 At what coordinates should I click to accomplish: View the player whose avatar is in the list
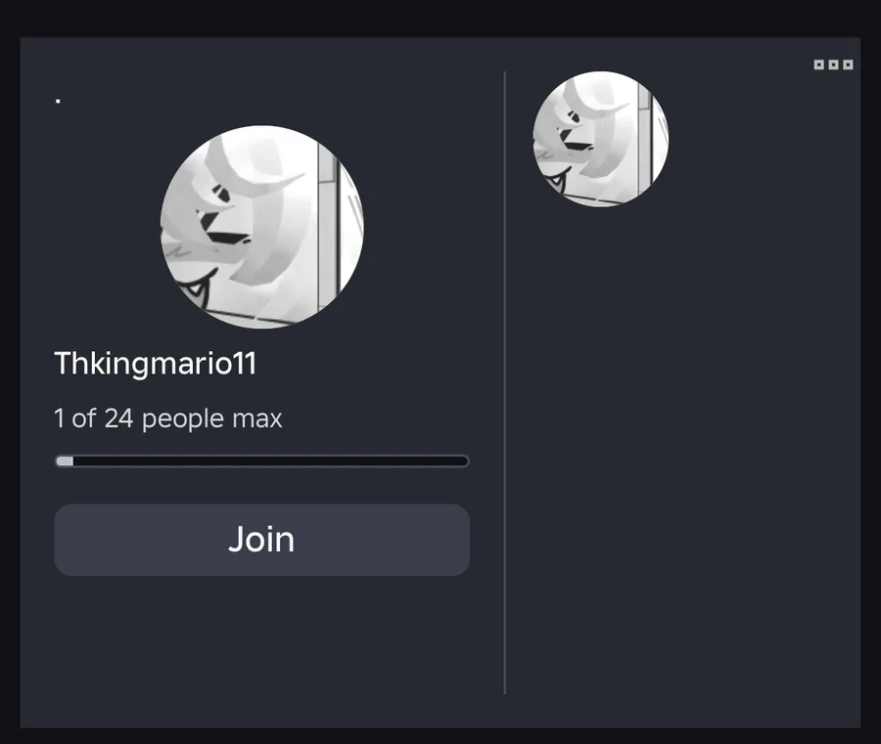coord(601,139)
